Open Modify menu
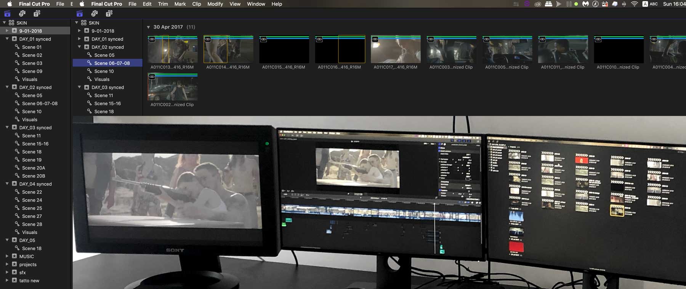This screenshot has height=289, width=686. [215, 4]
